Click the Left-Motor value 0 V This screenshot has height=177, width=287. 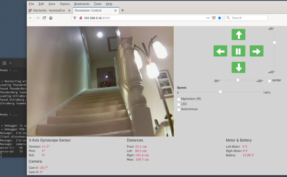[245, 146]
